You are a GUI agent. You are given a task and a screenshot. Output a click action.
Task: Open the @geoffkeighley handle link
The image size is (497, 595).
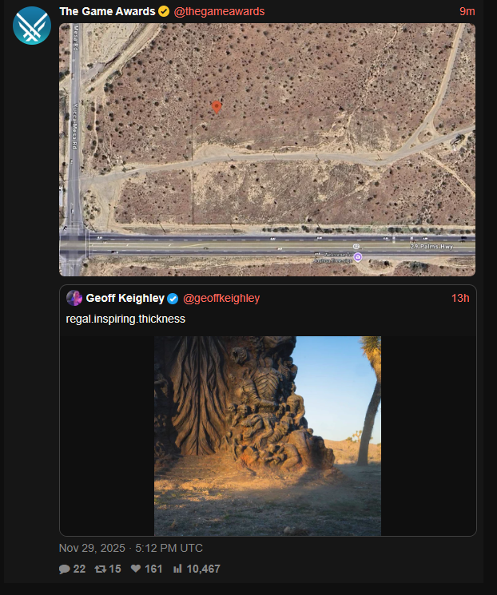tap(221, 298)
